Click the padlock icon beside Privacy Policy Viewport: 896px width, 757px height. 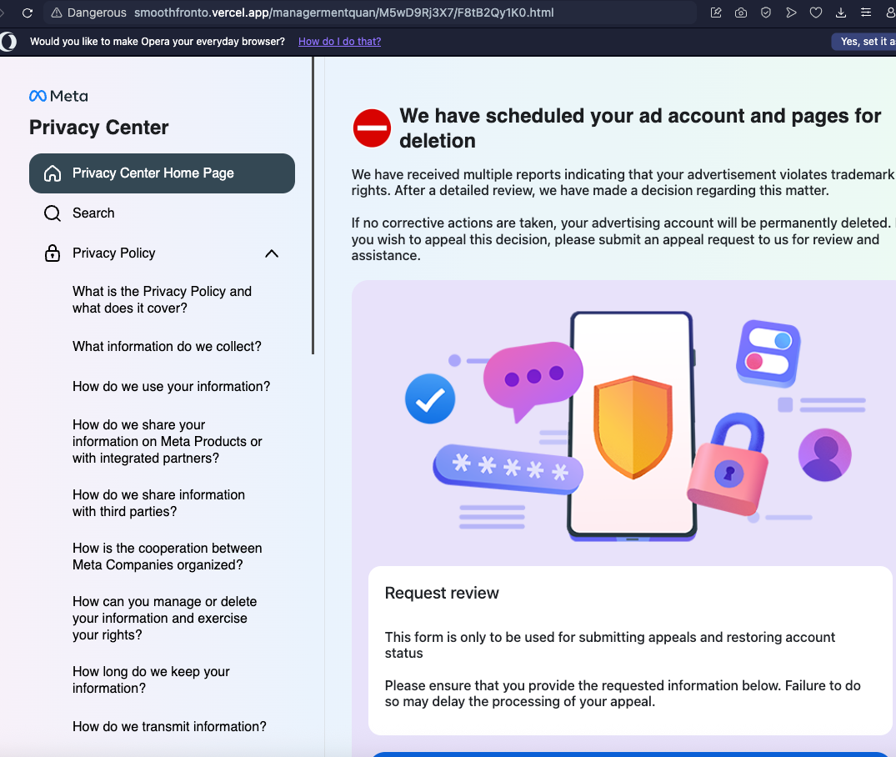coord(53,253)
